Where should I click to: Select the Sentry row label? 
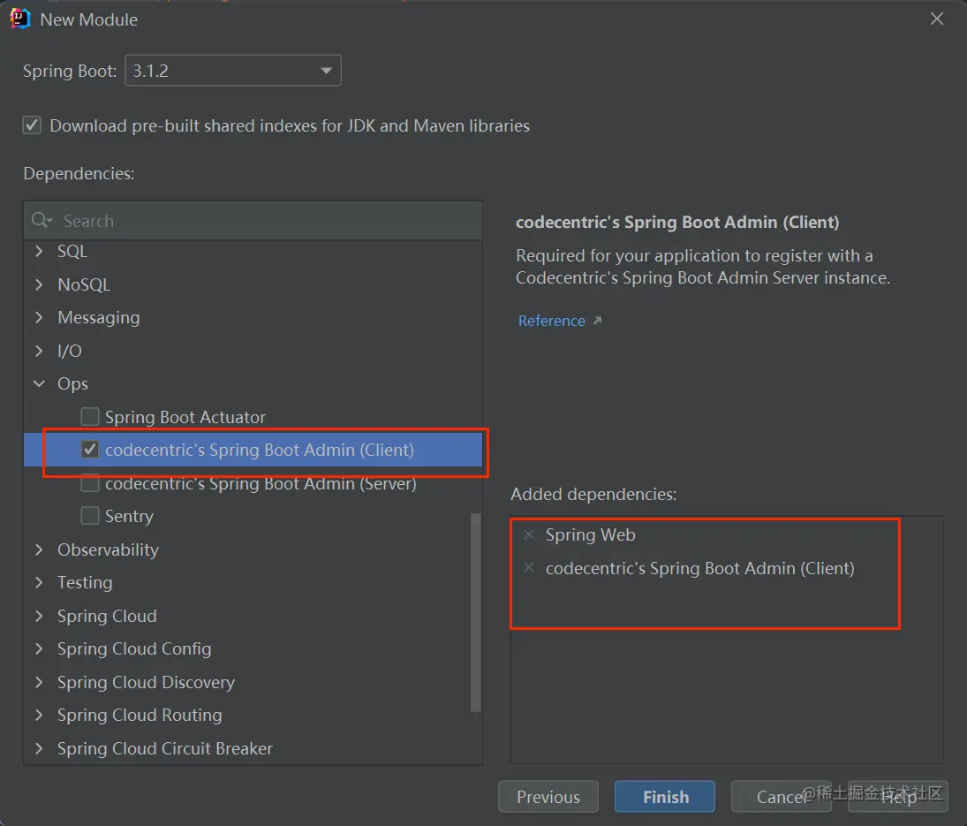[129, 516]
